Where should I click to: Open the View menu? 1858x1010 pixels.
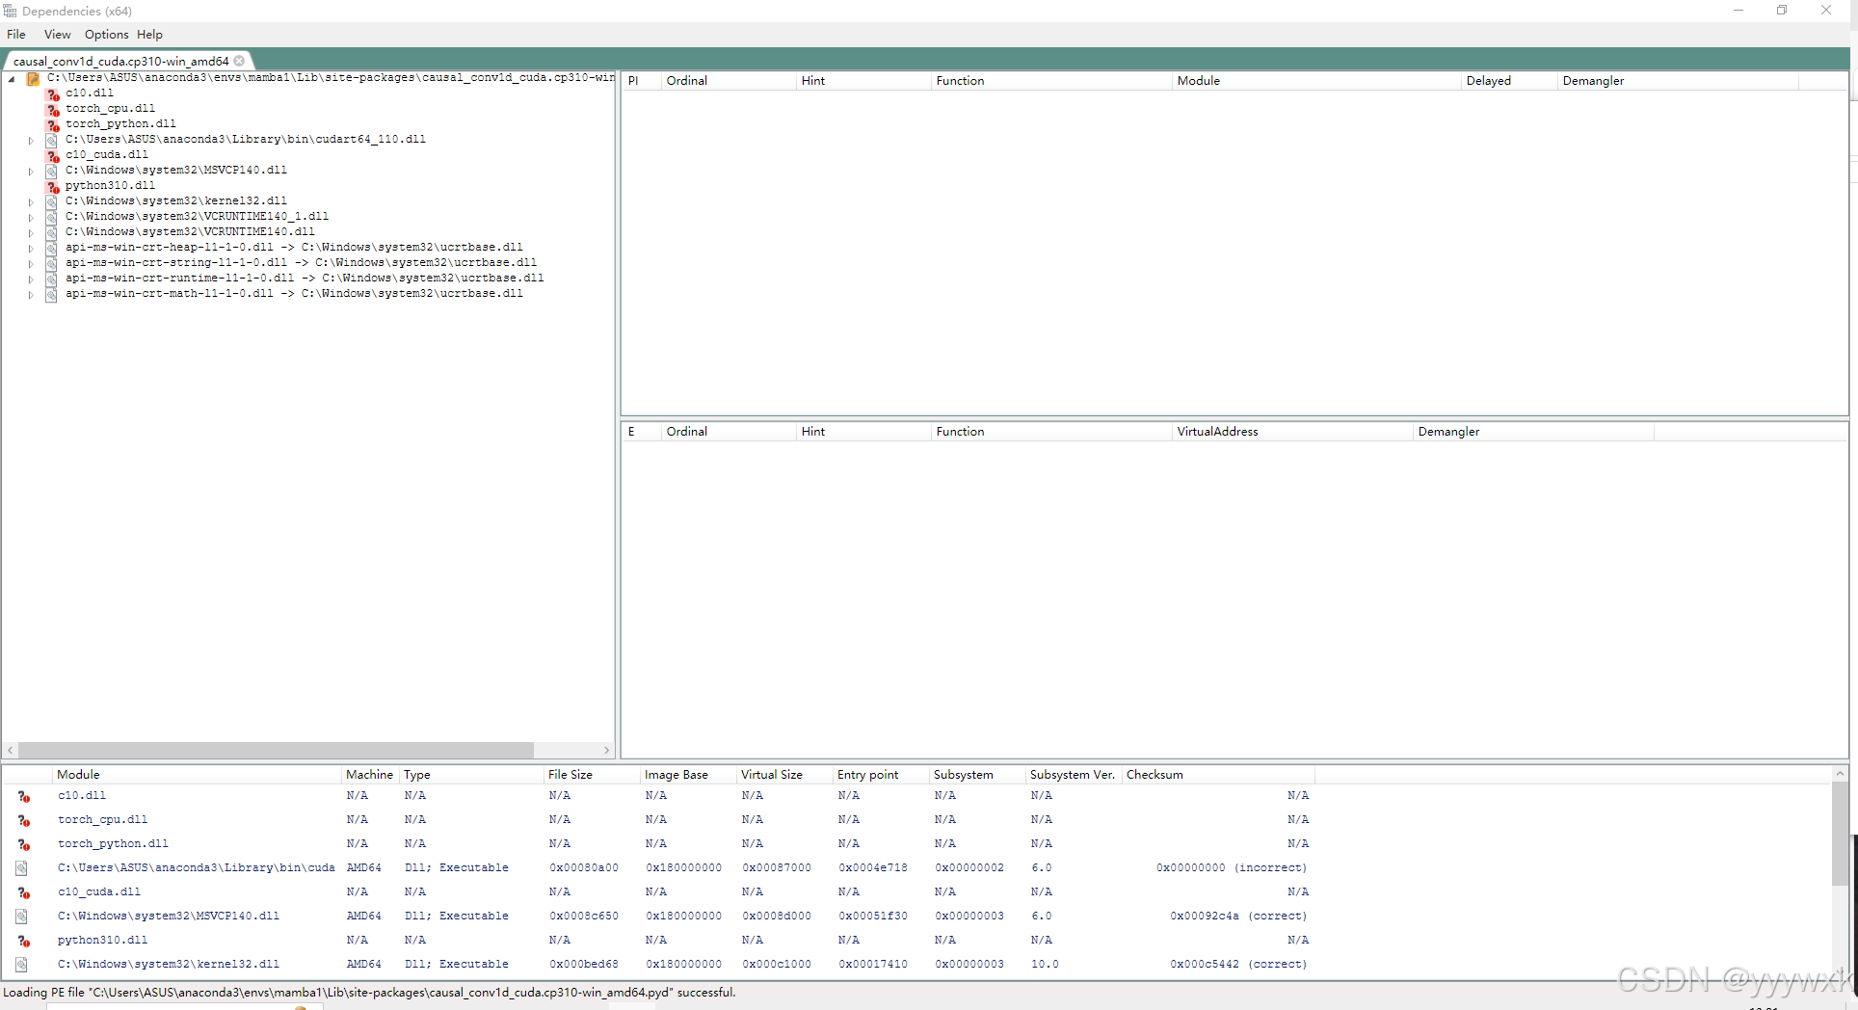[57, 34]
